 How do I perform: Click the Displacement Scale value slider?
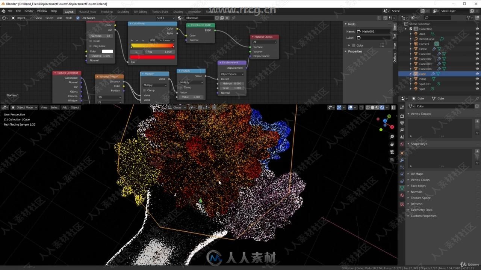pos(232,88)
